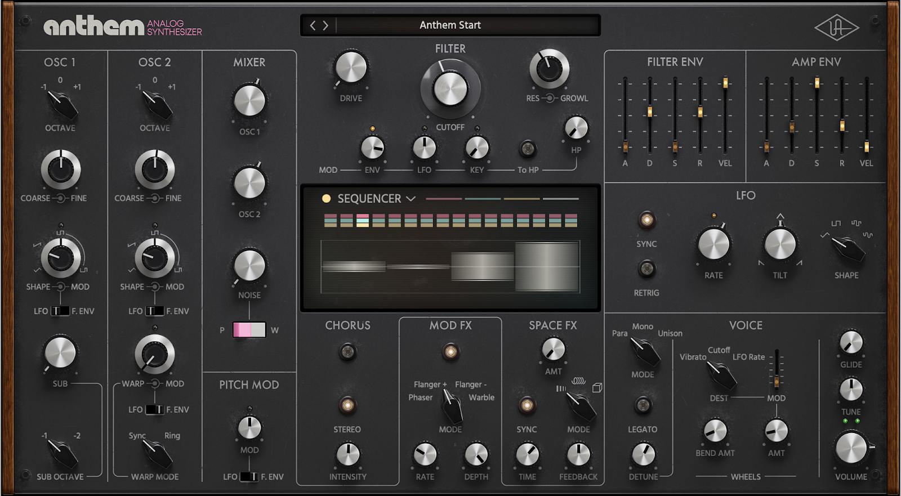Toggle the LEGATO button
The height and width of the screenshot is (496, 901).
click(x=643, y=405)
